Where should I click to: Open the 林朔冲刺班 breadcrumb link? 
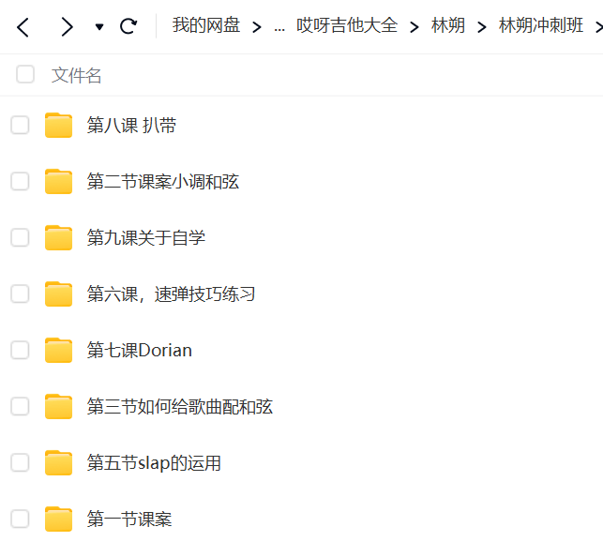tap(541, 25)
